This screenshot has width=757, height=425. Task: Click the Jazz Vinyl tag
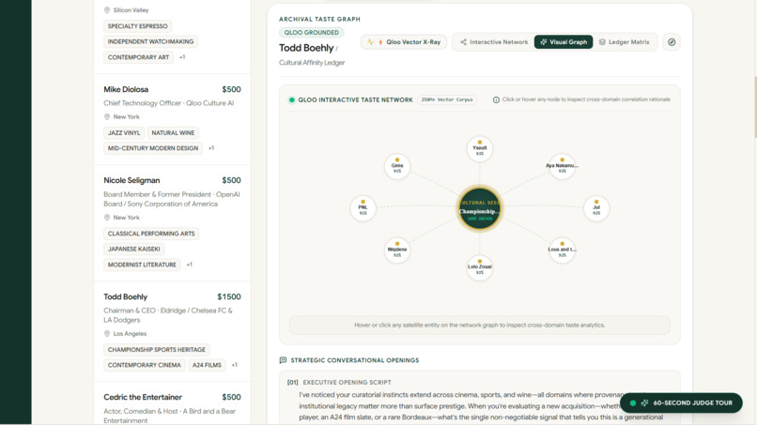[x=124, y=132]
